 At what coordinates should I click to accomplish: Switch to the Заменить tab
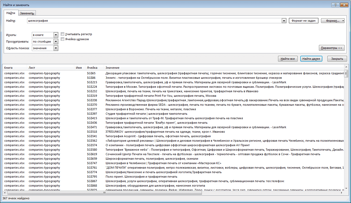(27, 13)
